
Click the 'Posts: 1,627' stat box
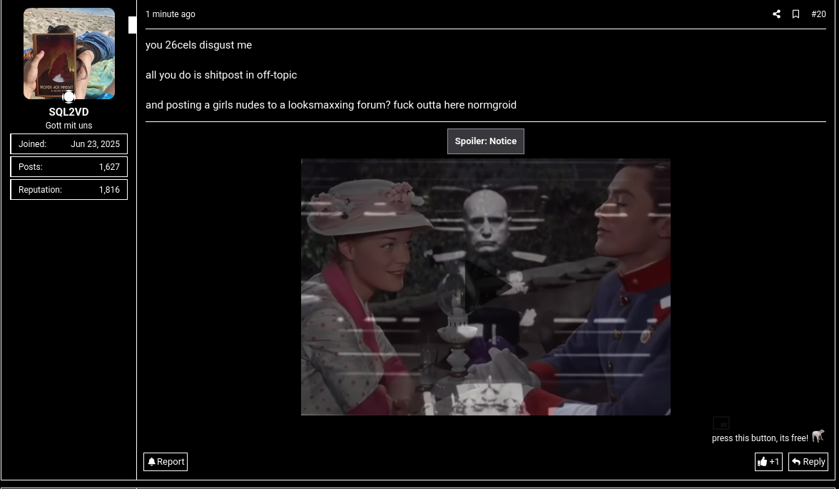(x=69, y=167)
